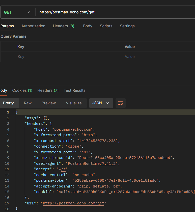Screen dimensions: 195x212
Task: Click the "headers" key on line 3
Action: coord(35,124)
